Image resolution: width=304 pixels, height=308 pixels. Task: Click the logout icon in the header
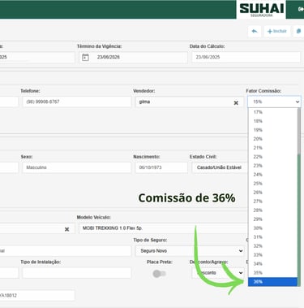tap(301, 9)
